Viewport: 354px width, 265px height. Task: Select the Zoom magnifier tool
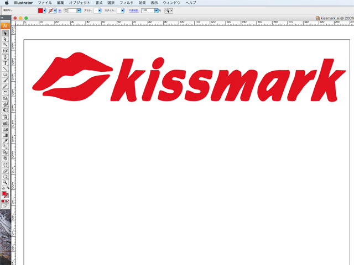point(5,182)
